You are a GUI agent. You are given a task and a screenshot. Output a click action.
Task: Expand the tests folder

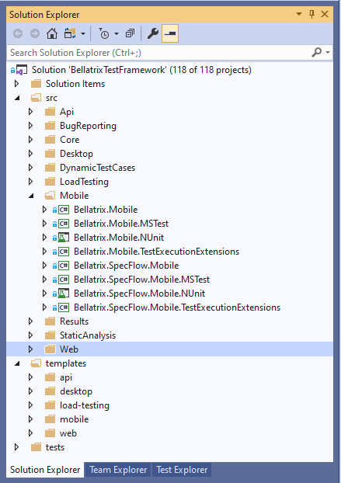click(17, 447)
